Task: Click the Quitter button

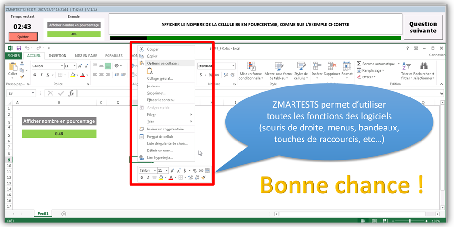Action: click(x=23, y=37)
